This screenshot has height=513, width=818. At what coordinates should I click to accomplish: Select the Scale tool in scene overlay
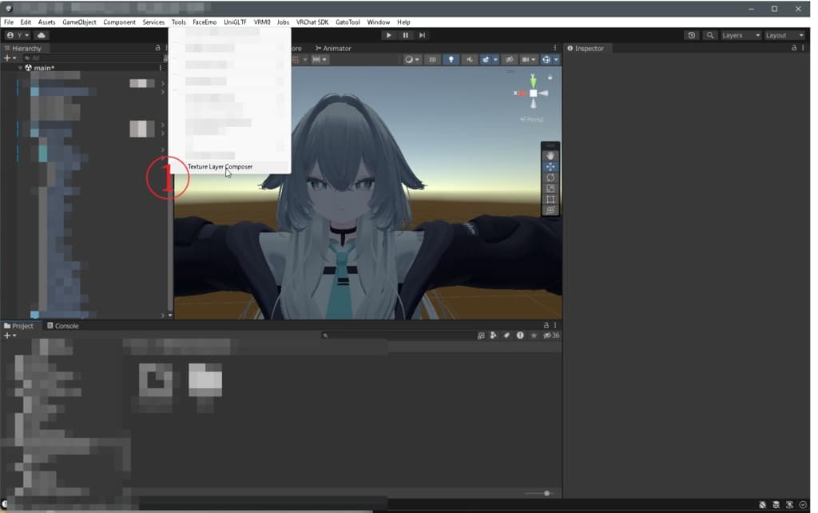click(550, 189)
